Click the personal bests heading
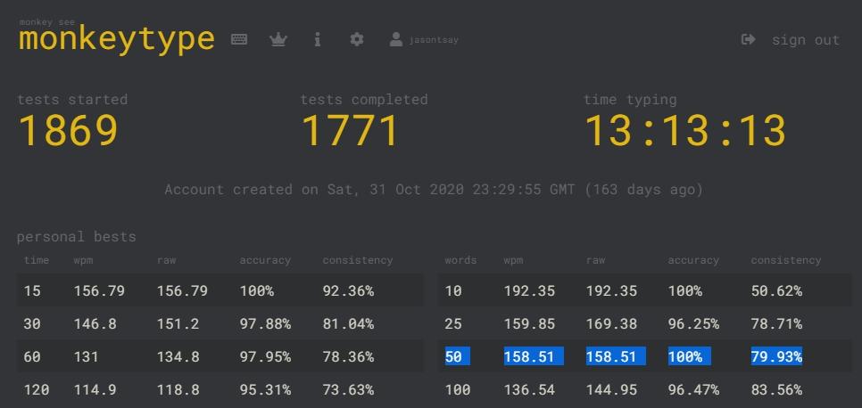This screenshot has height=408, width=862. 77,237
